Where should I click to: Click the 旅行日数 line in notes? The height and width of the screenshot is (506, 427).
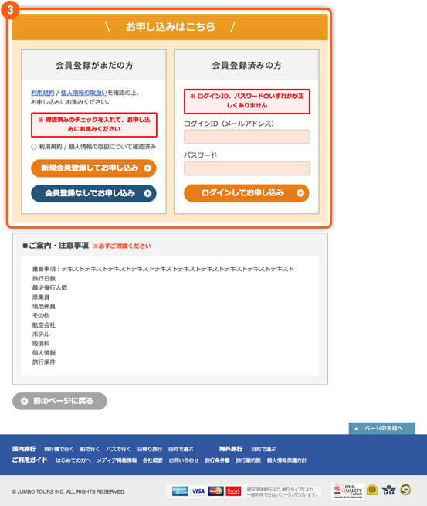click(x=44, y=279)
